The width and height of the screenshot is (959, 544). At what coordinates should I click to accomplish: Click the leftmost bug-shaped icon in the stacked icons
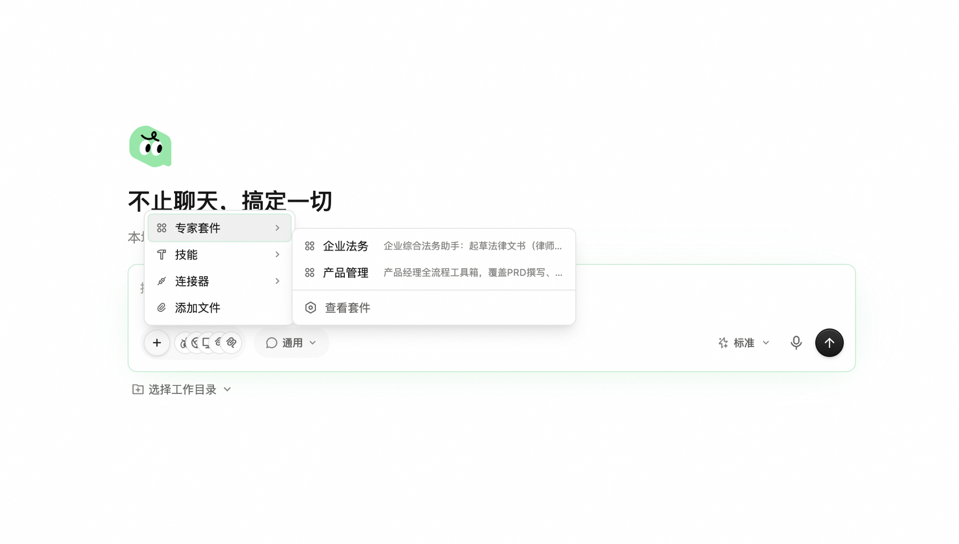pyautogui.click(x=183, y=343)
